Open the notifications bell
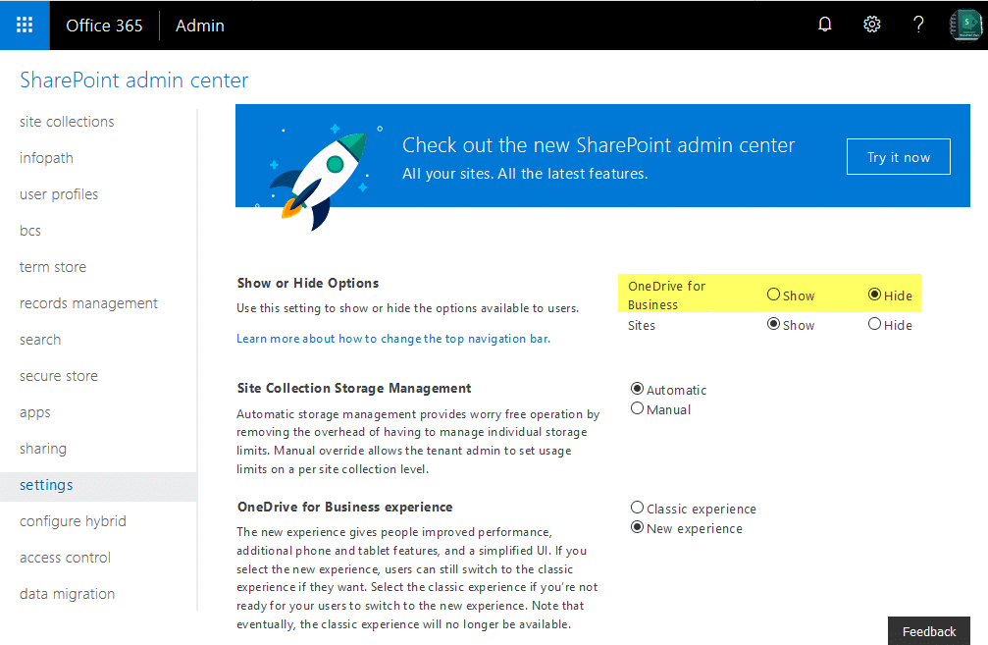 pos(825,25)
